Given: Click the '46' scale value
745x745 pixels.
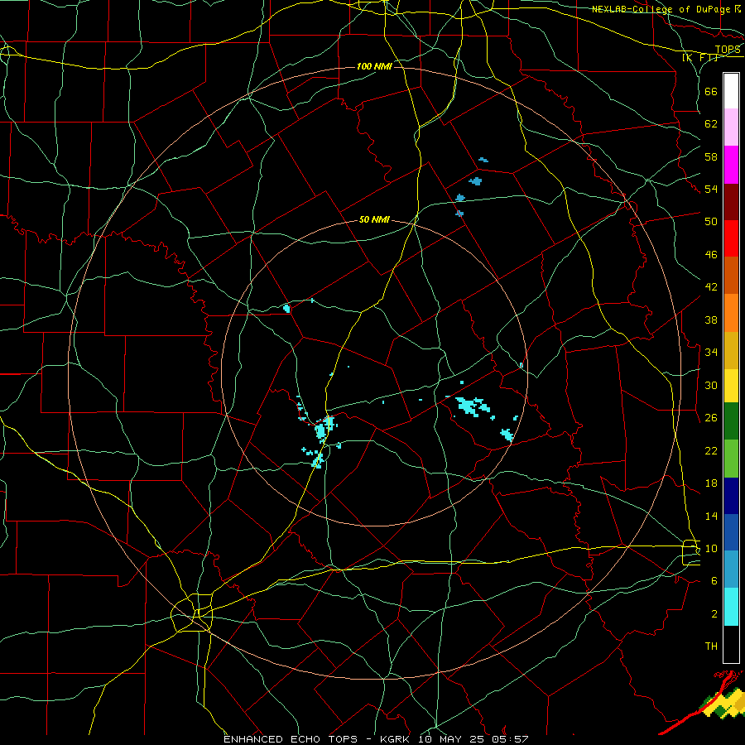Looking at the screenshot, I should click(711, 255).
